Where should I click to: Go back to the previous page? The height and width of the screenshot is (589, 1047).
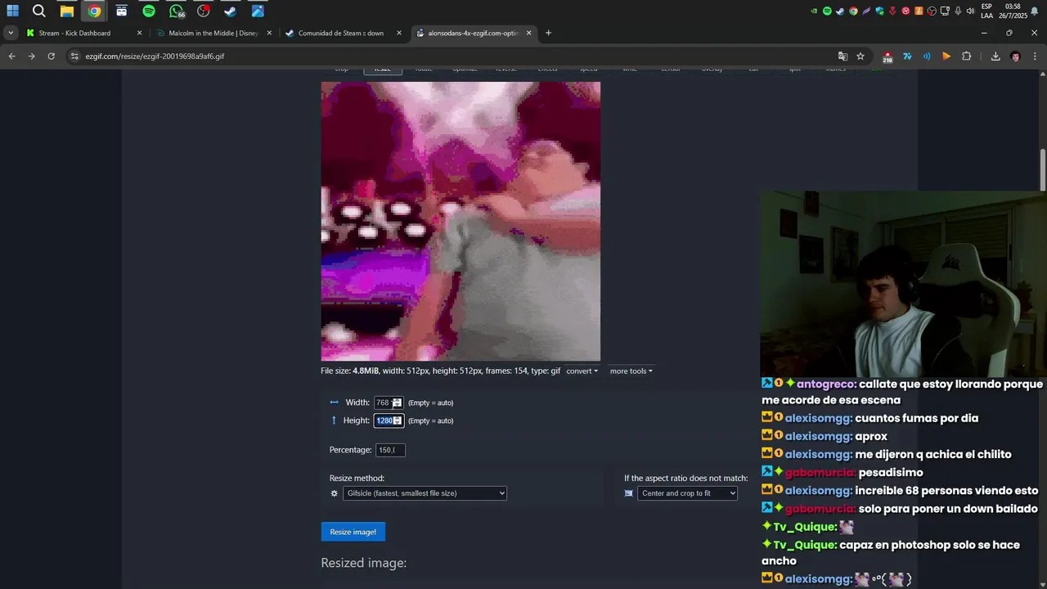(11, 56)
